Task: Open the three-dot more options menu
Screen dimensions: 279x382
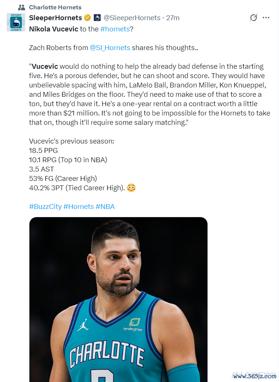Action: [266, 18]
